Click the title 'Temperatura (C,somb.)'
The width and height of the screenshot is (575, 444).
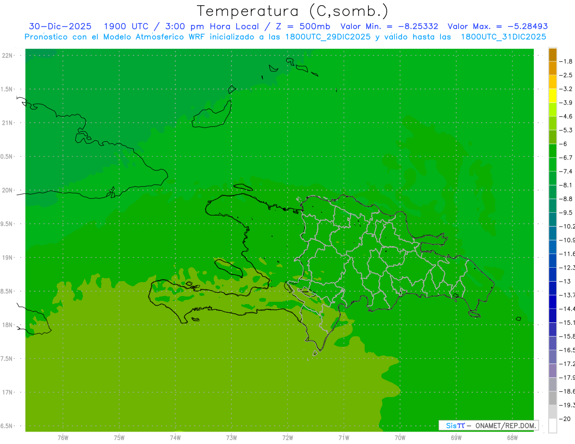(x=292, y=11)
